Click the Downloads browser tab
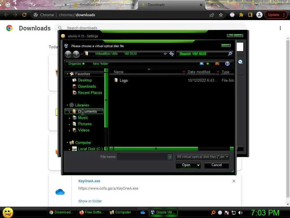 (x=171, y=5)
